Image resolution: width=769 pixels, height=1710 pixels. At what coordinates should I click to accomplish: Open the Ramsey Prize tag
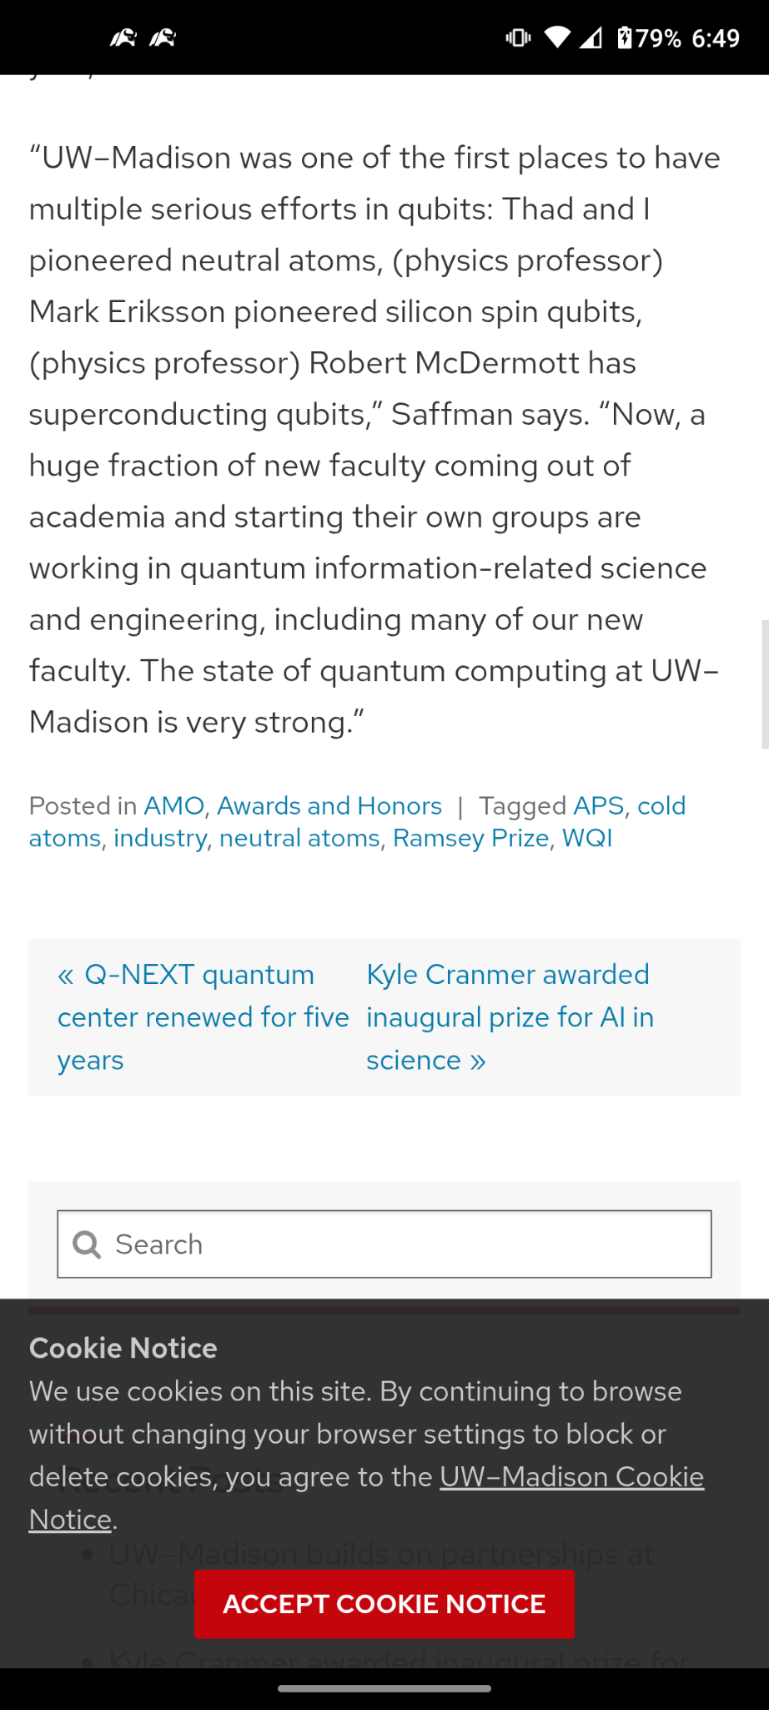click(471, 838)
